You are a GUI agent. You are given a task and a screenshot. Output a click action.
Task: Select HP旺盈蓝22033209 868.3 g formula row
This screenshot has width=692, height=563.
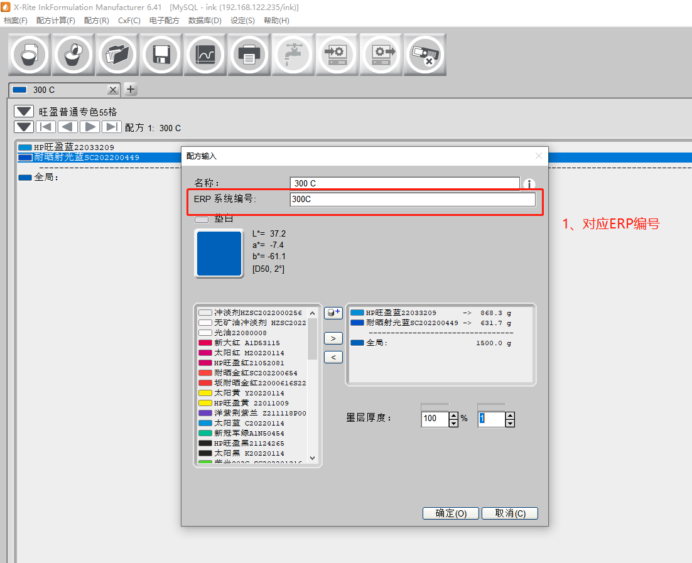pyautogui.click(x=431, y=313)
